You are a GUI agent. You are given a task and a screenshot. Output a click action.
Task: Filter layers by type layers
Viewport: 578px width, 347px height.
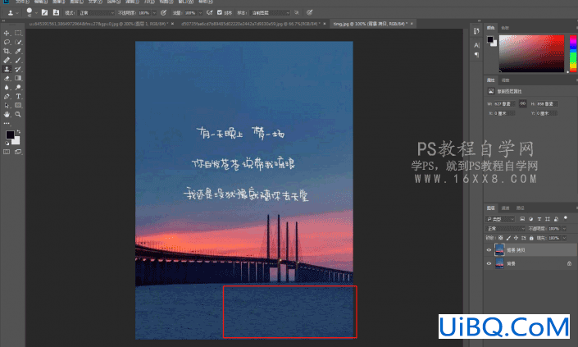[x=539, y=219]
